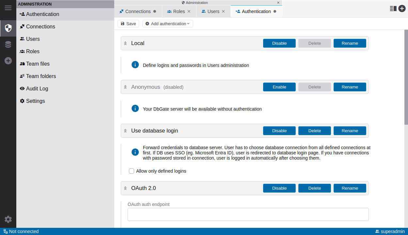Collapse the OAuth 2.0 section chevron
Screen dimensions: 408x235
pyautogui.click(x=125, y=188)
